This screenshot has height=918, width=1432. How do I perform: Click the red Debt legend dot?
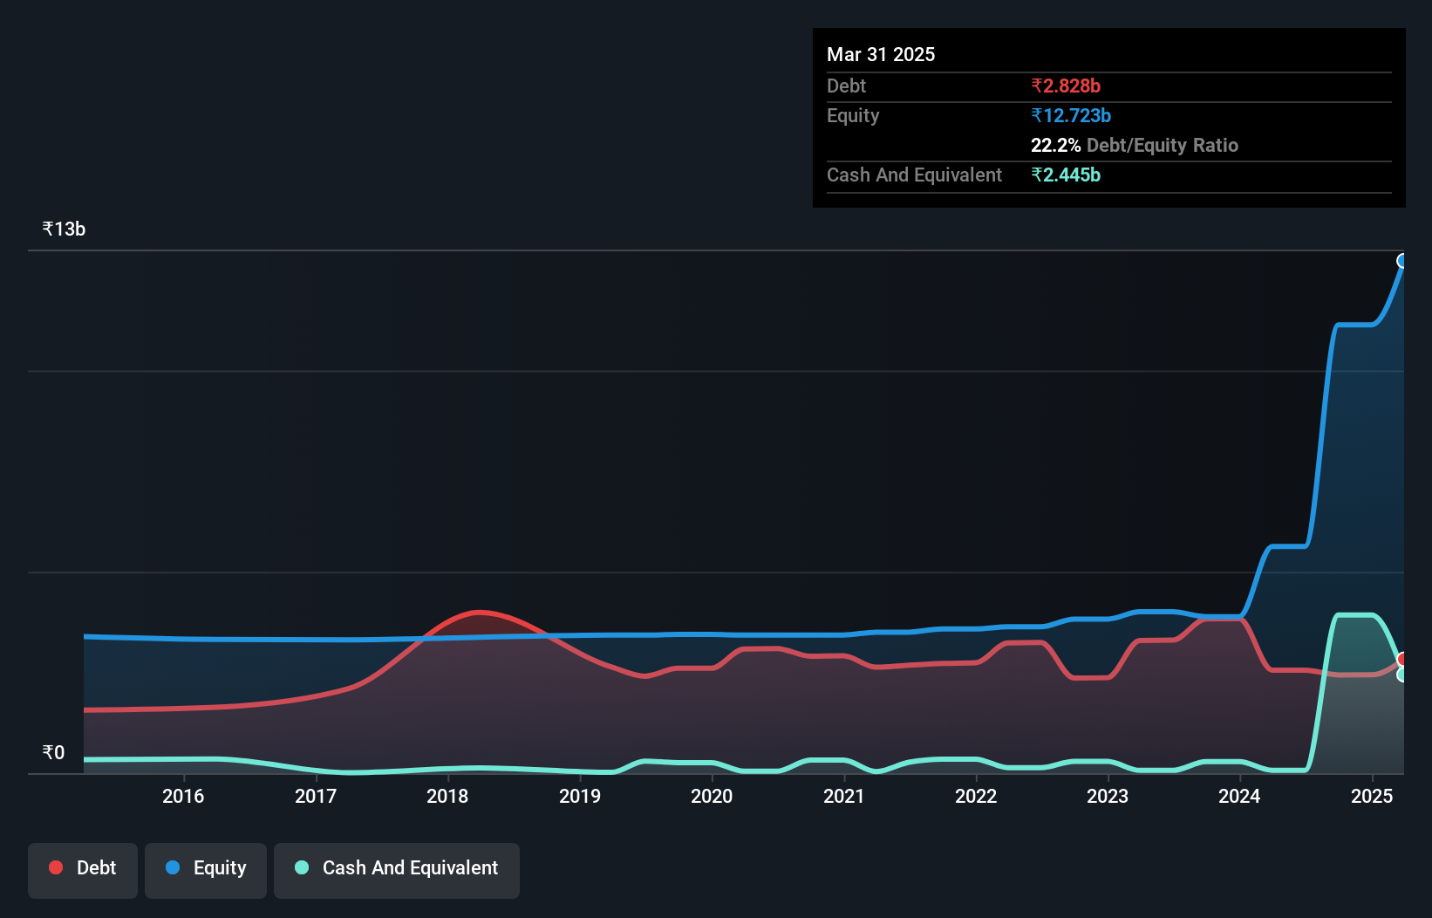56,867
